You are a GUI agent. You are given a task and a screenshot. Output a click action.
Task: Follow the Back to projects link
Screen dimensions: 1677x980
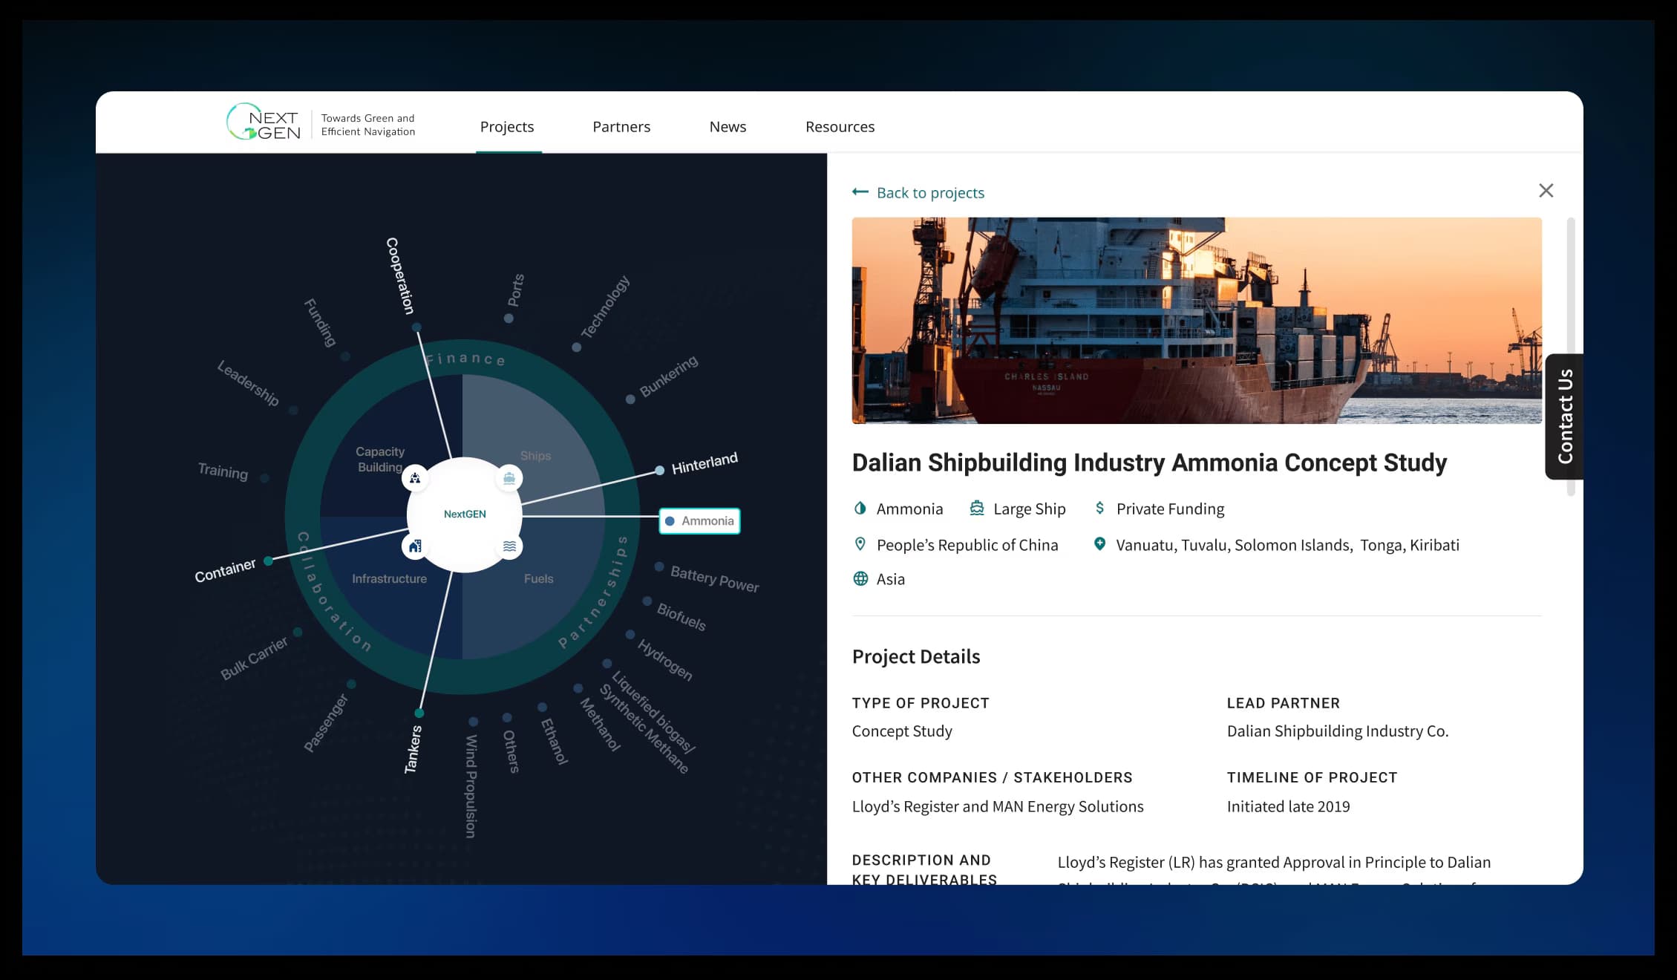point(930,192)
